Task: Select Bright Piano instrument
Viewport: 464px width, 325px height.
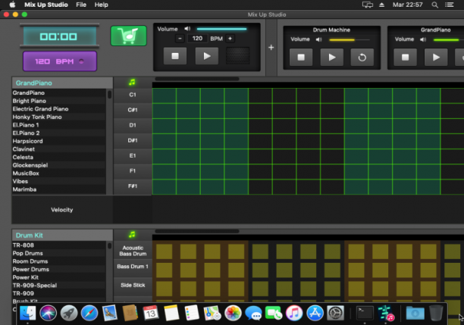Action: pos(58,101)
